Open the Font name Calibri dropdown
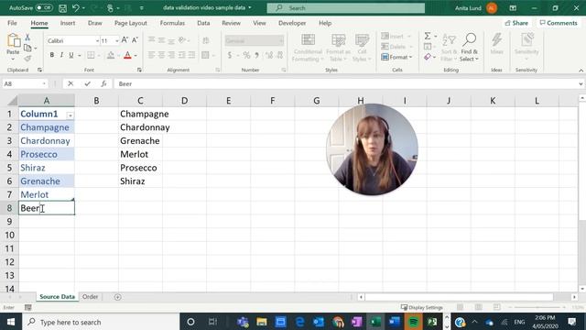This screenshot has height=330, width=586. [97, 40]
